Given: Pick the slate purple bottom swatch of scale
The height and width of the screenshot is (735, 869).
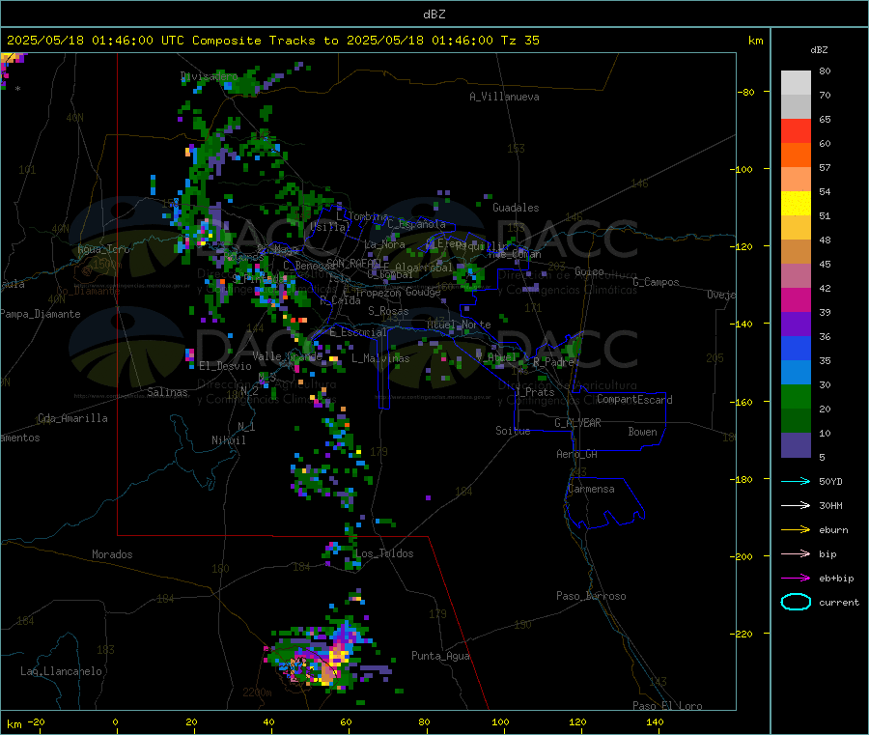Looking at the screenshot, I should click(x=796, y=445).
